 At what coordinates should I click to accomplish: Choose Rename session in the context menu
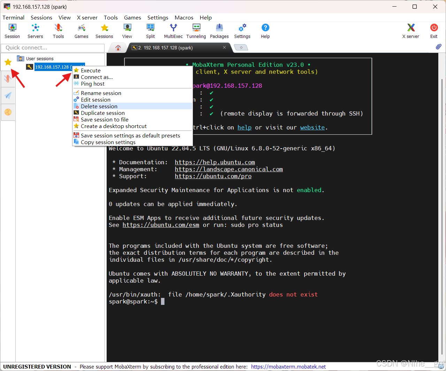point(132,93)
